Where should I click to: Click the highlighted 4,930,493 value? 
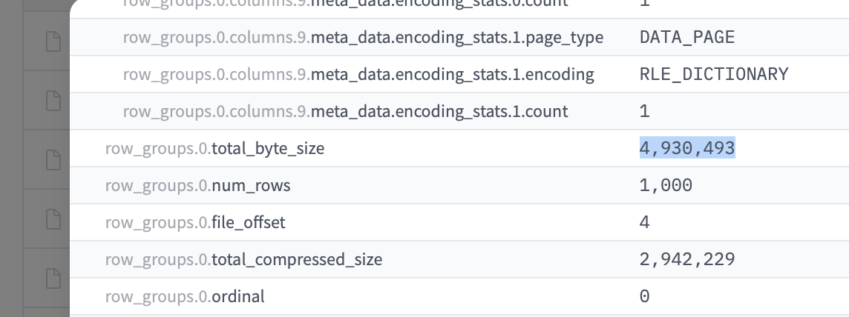tap(686, 148)
